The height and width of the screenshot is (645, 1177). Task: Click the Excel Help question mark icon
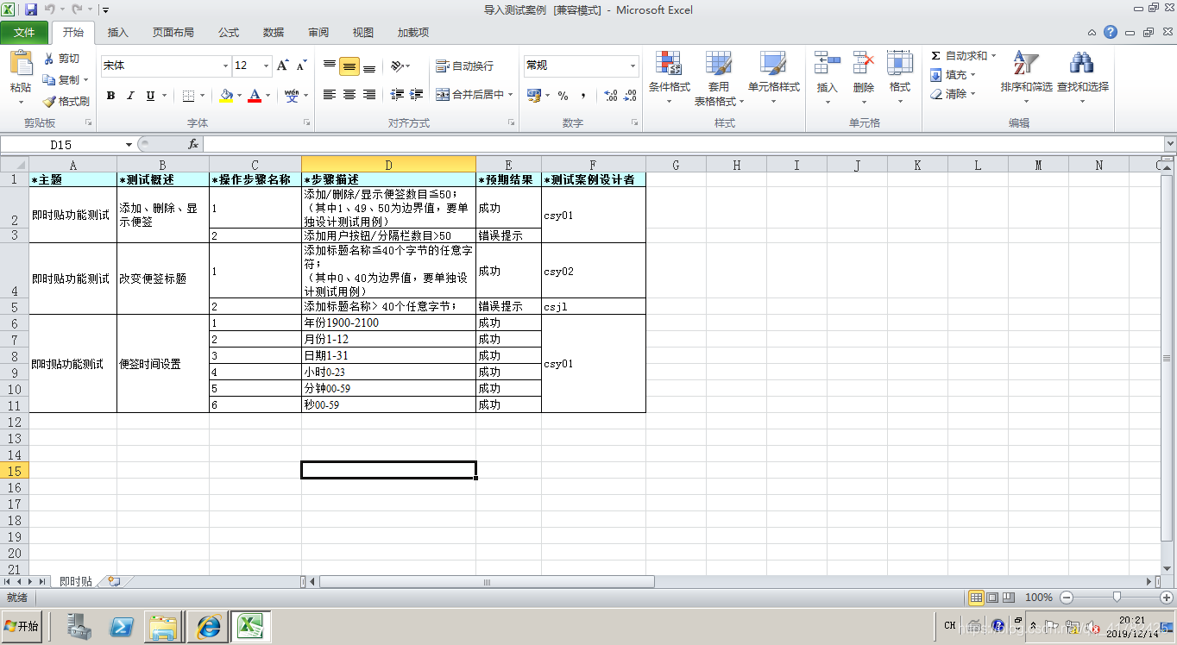point(1111,32)
